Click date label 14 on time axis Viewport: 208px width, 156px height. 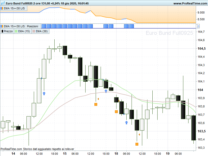coord(13,154)
